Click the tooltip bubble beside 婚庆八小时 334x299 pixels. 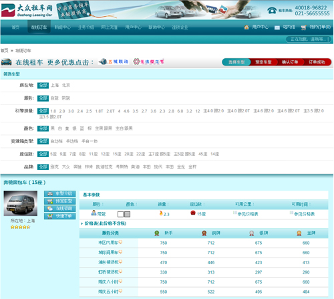coord(120,281)
